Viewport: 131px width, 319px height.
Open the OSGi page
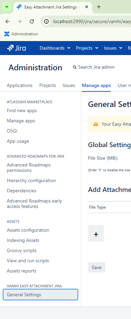[12, 131]
